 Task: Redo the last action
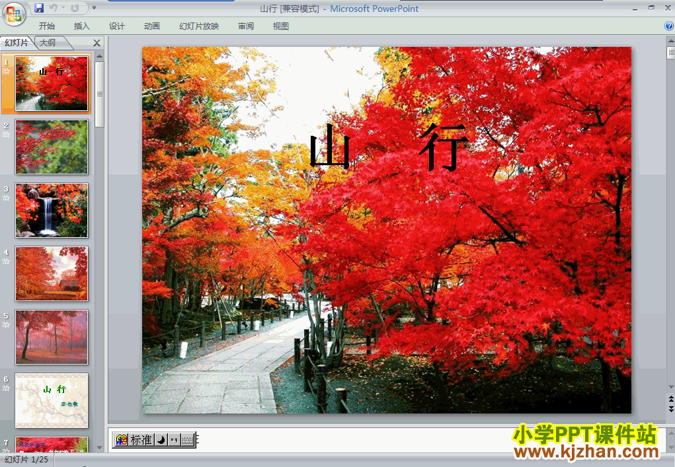[75, 8]
